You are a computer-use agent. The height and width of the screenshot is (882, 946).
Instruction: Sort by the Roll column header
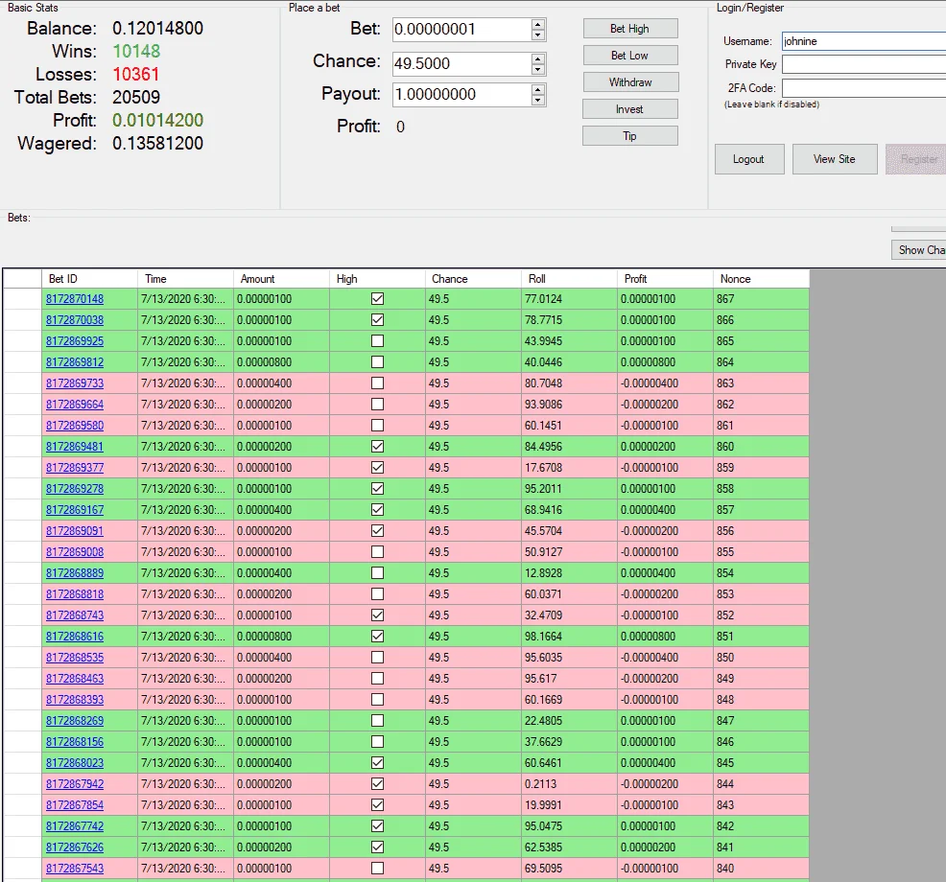point(570,279)
